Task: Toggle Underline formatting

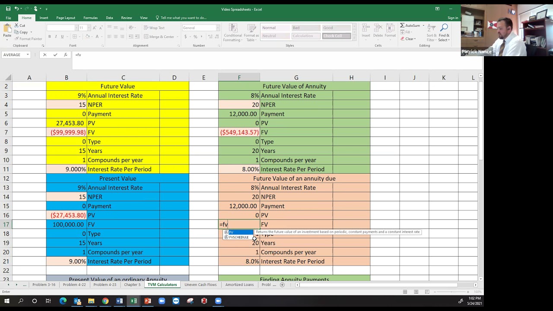Action: (x=62, y=37)
